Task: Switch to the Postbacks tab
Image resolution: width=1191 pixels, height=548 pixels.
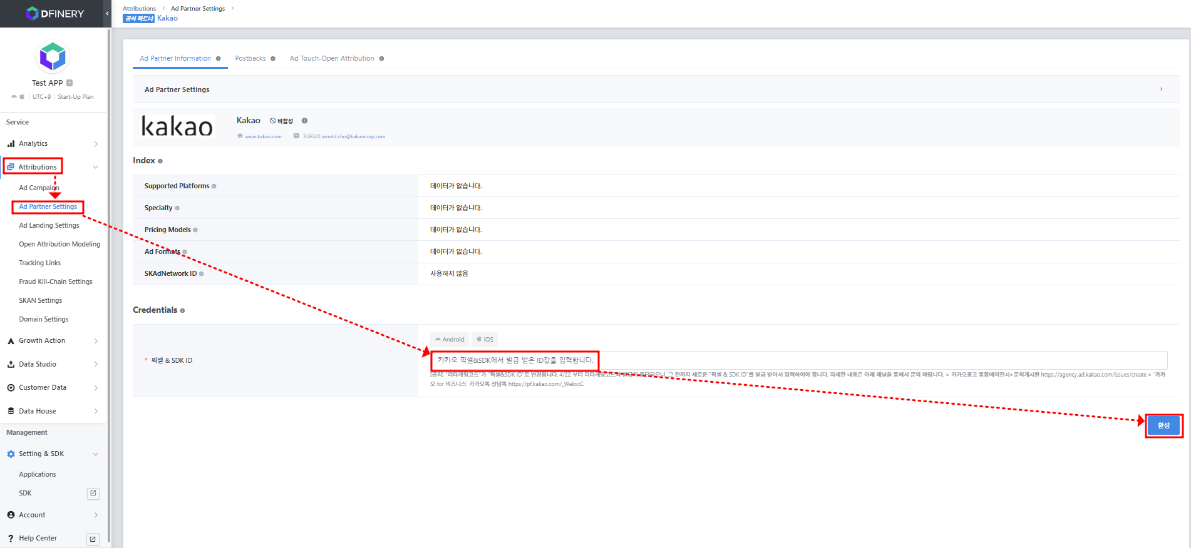Action: pos(250,58)
